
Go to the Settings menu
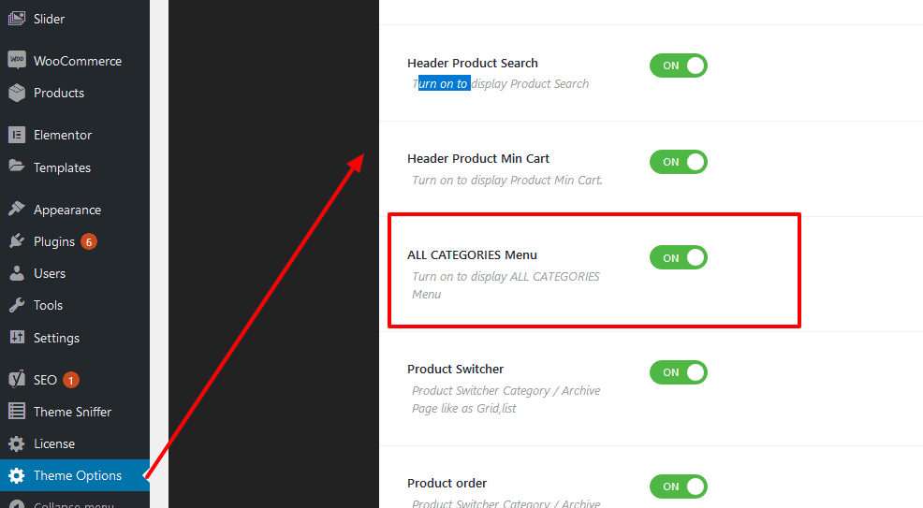coord(75,338)
